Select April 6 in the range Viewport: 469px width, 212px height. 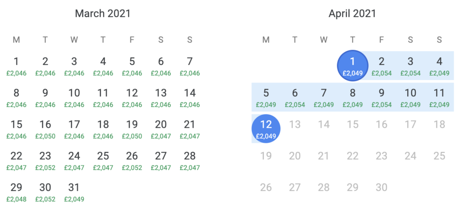coord(294,97)
